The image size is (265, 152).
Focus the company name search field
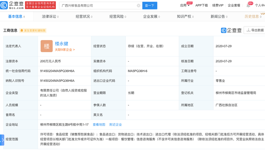pos(98,5)
